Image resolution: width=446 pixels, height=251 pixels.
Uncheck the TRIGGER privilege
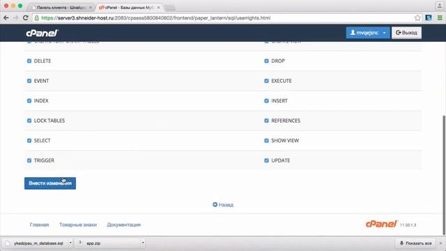(x=29, y=160)
